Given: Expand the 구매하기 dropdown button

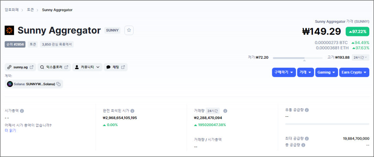Looking at the screenshot, I should [284, 72].
